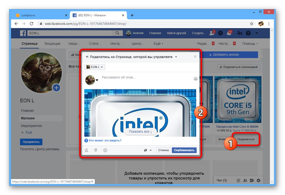Click browser reload icon

[31, 24]
